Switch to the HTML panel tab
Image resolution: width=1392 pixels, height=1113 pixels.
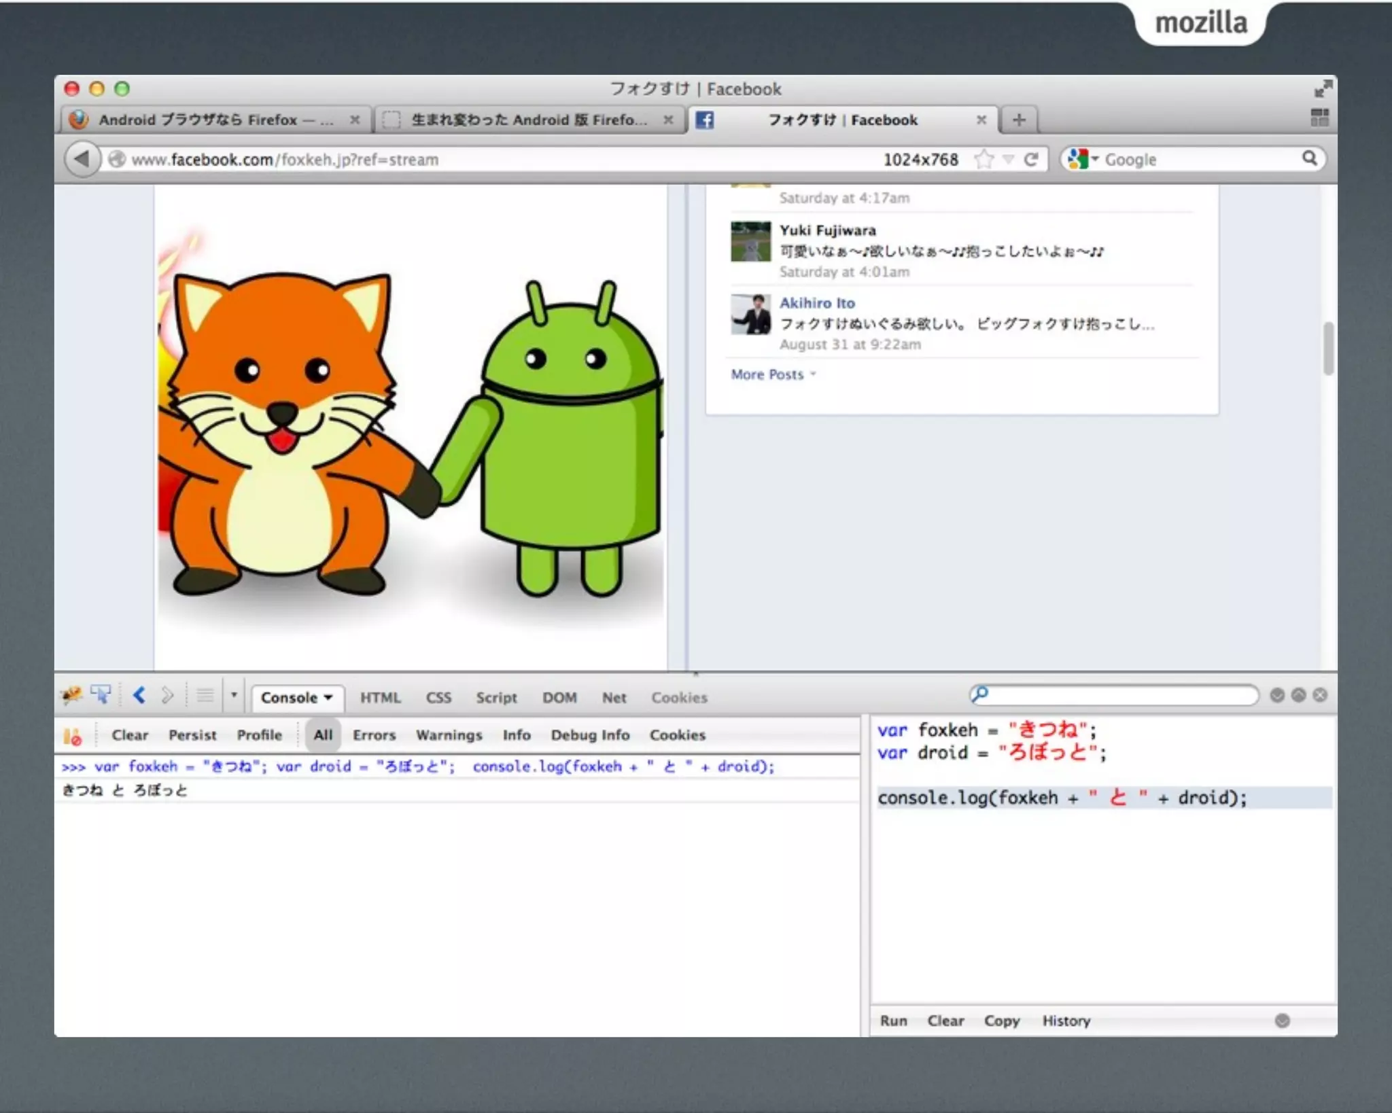[380, 698]
